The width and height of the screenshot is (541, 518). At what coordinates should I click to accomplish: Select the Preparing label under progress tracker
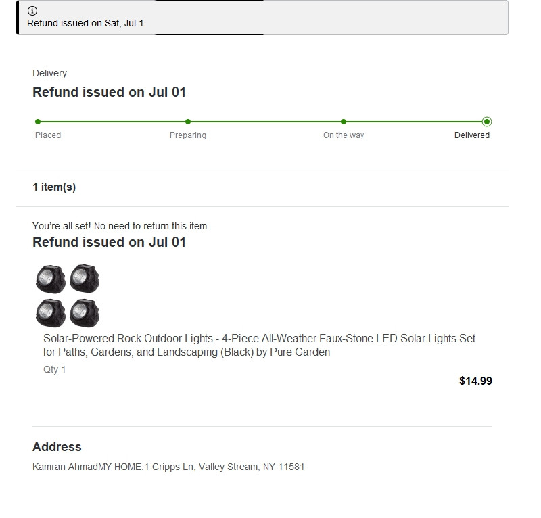[188, 135]
